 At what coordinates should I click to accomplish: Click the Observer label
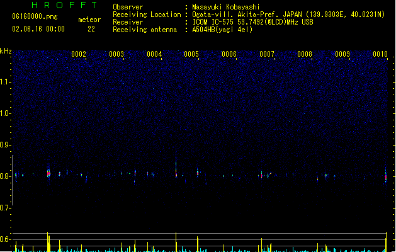click(x=128, y=7)
